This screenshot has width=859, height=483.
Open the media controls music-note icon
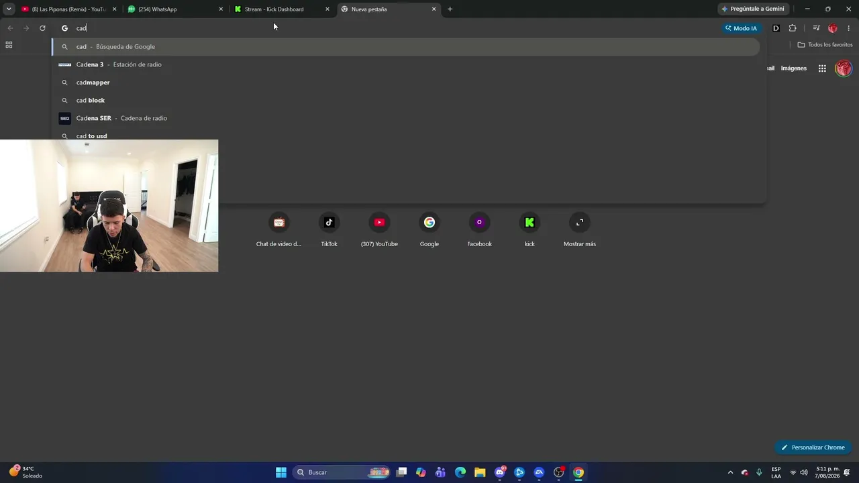coord(816,28)
